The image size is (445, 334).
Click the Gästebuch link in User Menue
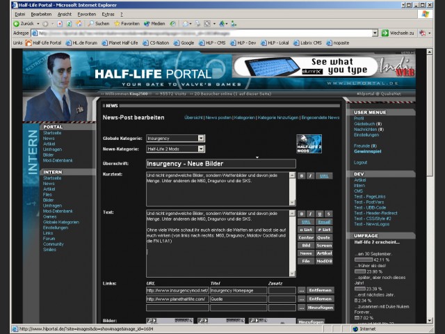pyautogui.click(x=364, y=124)
